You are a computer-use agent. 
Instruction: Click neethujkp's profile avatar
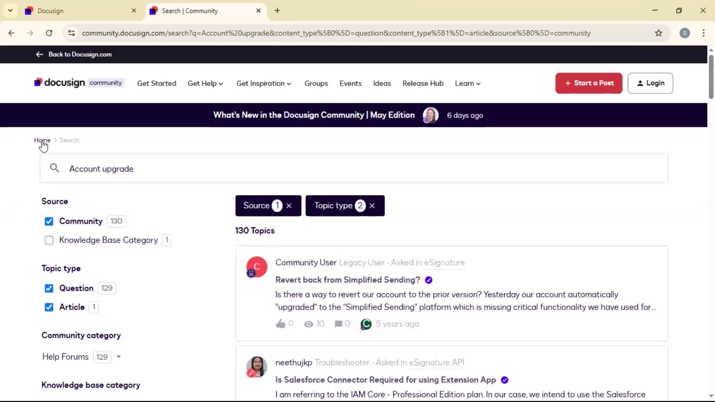click(257, 367)
